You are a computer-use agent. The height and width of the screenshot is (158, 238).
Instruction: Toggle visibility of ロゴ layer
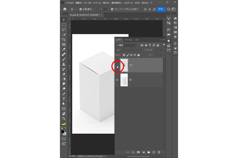117,65
